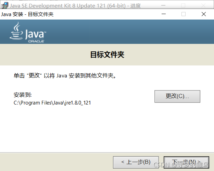This screenshot has width=214, height=171.
Task: Close the Java 安装 dialog
Action: tap(204, 14)
